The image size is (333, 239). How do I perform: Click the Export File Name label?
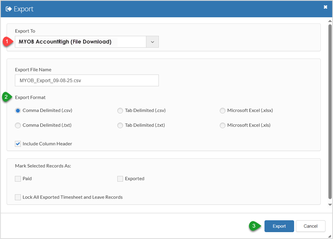(33, 70)
